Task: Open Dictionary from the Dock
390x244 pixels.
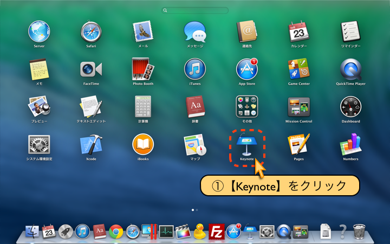Action: (x=100, y=232)
